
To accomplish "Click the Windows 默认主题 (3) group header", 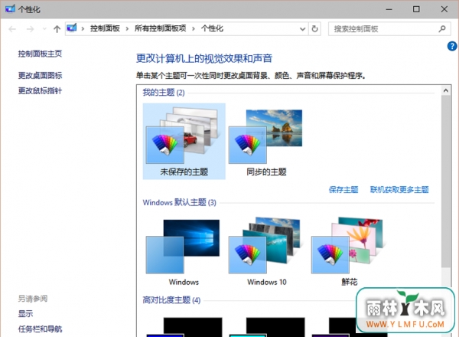I will [180, 202].
